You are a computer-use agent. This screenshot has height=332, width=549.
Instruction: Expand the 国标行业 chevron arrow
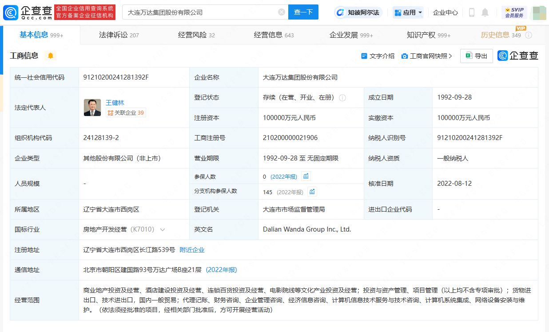click(x=163, y=230)
